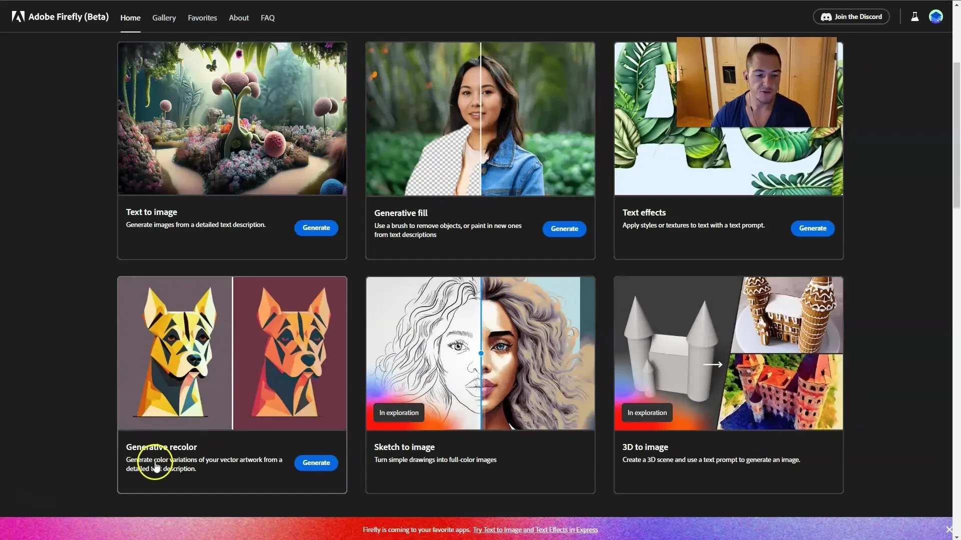Click the Generative recolor Generate button

[316, 462]
